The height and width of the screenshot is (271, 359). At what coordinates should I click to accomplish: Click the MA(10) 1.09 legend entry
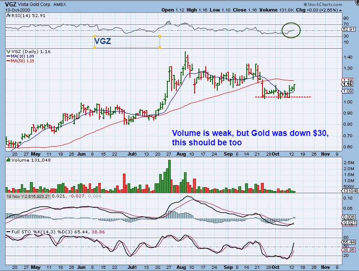click(23, 56)
